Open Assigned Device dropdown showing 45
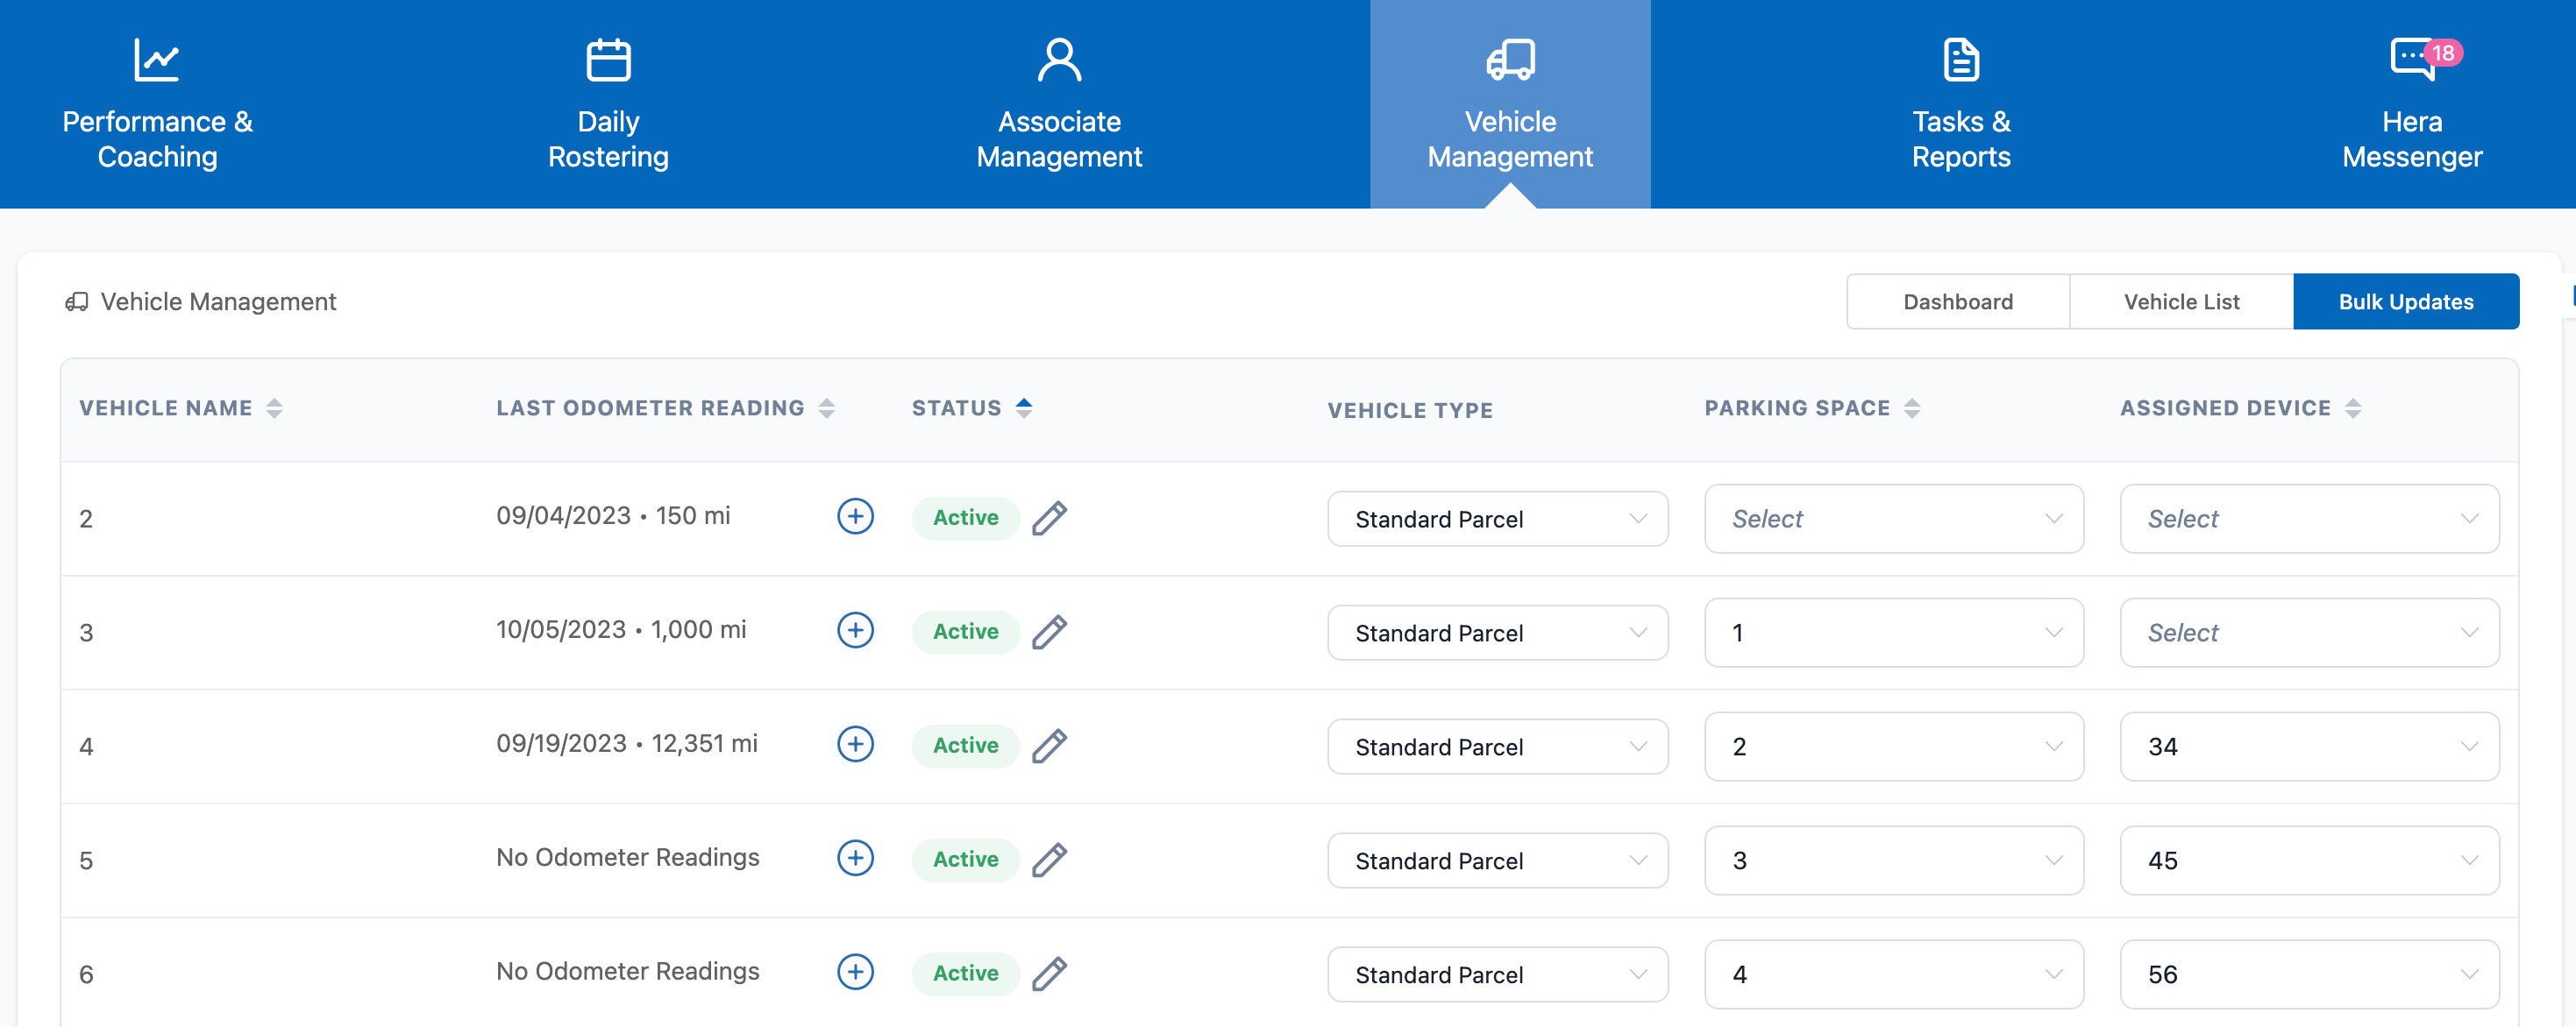 2308,861
